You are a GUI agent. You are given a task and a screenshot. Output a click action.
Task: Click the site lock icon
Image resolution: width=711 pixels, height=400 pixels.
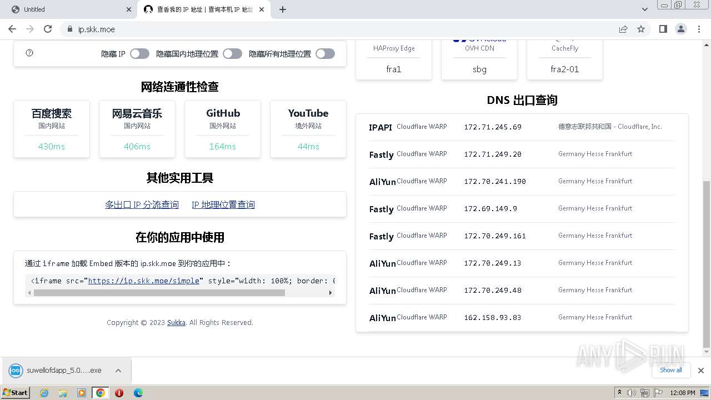tap(70, 29)
